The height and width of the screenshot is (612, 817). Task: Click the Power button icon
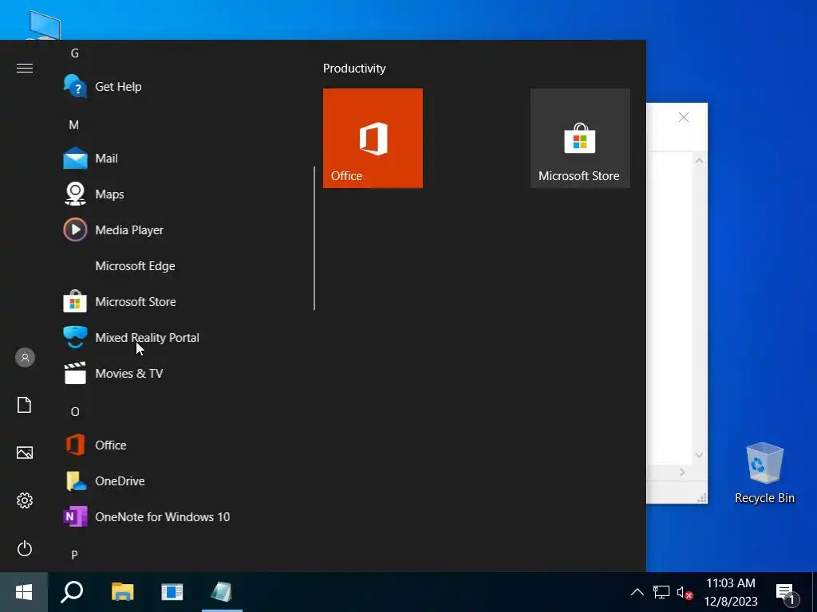25,548
